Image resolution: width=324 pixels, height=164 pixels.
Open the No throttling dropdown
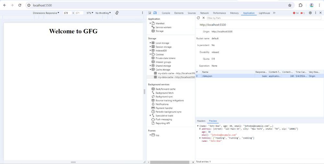pos(103,13)
